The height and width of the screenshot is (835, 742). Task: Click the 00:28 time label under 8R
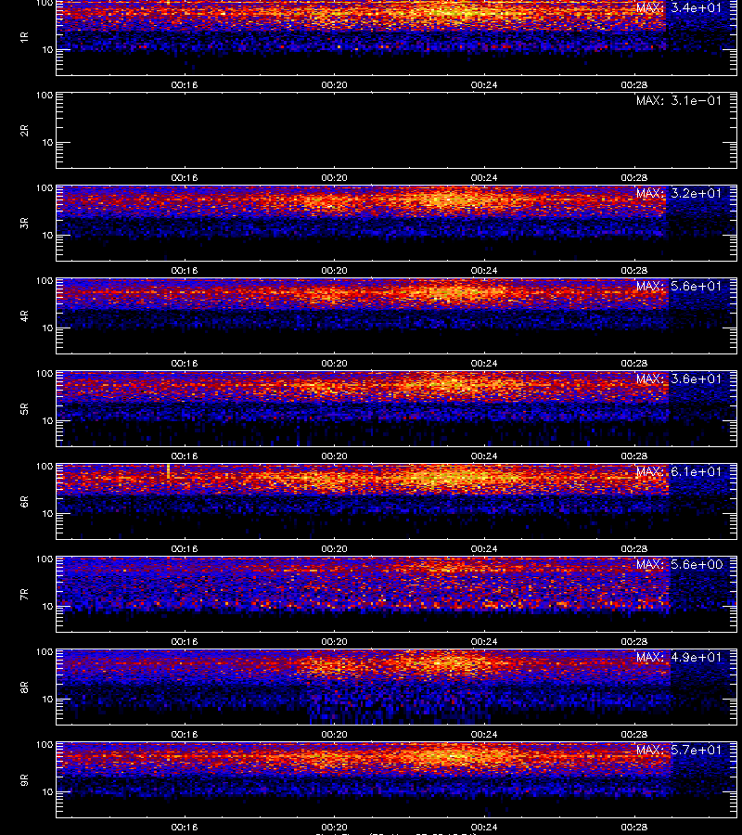[634, 735]
